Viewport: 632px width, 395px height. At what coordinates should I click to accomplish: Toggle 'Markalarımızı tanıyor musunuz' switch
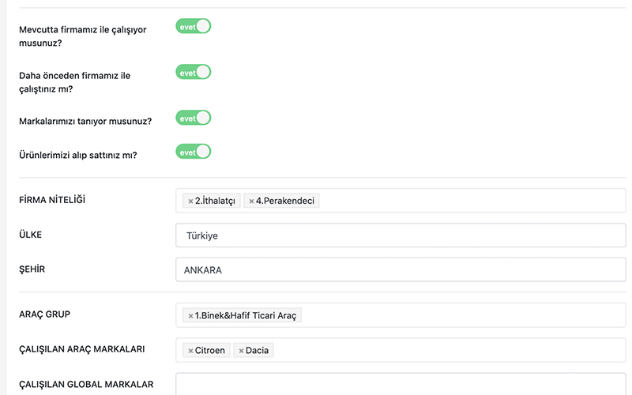(194, 118)
